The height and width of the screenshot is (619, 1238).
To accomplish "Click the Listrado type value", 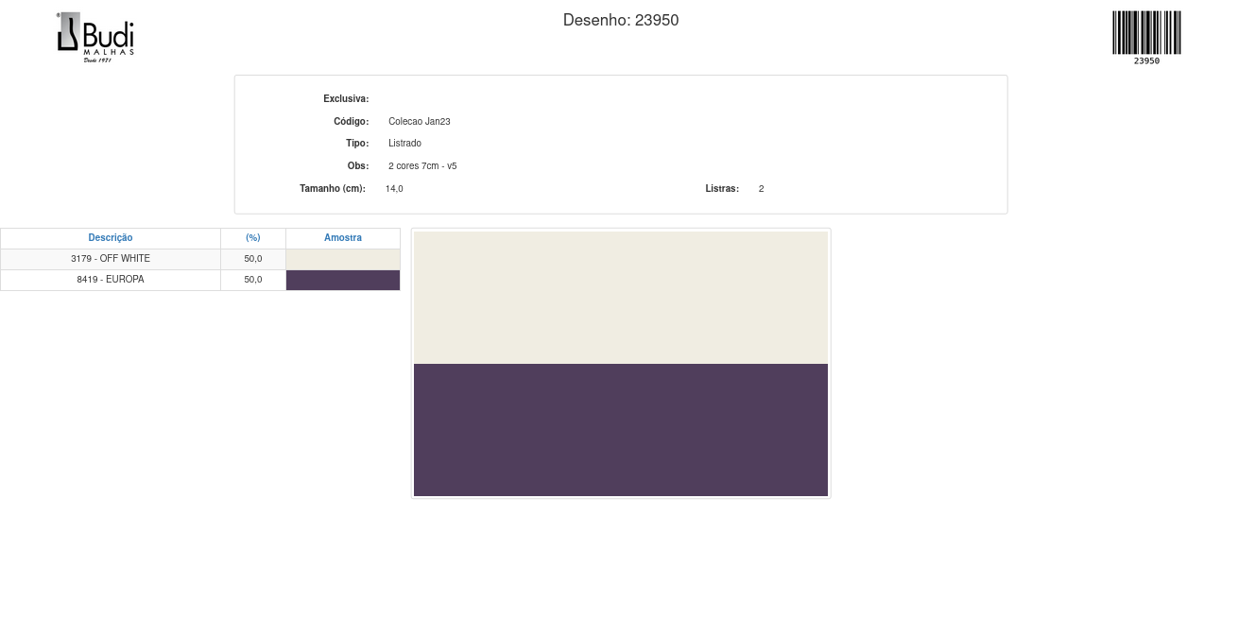I will 404,144.
